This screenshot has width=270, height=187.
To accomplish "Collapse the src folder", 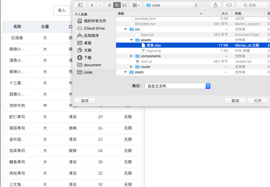I will pos(125,29).
